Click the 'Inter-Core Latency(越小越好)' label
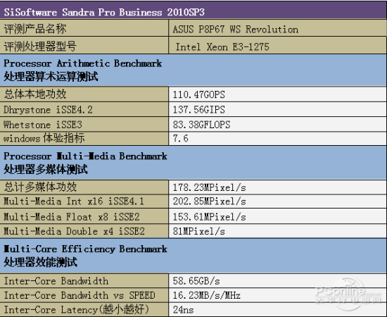 (x=76, y=309)
